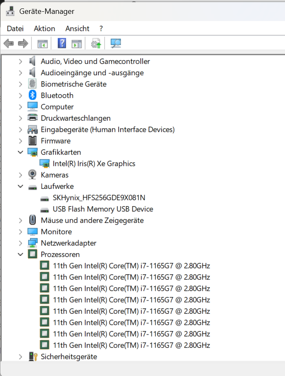Screen dimensions: 285x376
Task: Expand the Monitore category
Action: coord(20,232)
